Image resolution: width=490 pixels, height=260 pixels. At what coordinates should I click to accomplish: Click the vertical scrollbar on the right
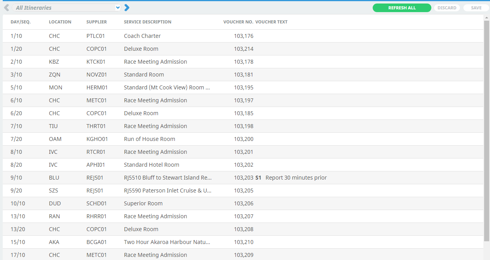click(486, 129)
